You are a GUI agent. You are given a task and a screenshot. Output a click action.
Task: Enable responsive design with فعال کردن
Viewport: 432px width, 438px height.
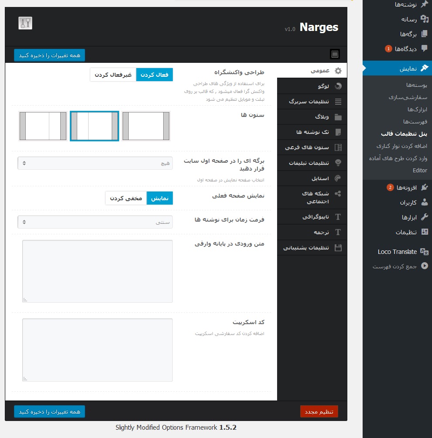[154, 75]
